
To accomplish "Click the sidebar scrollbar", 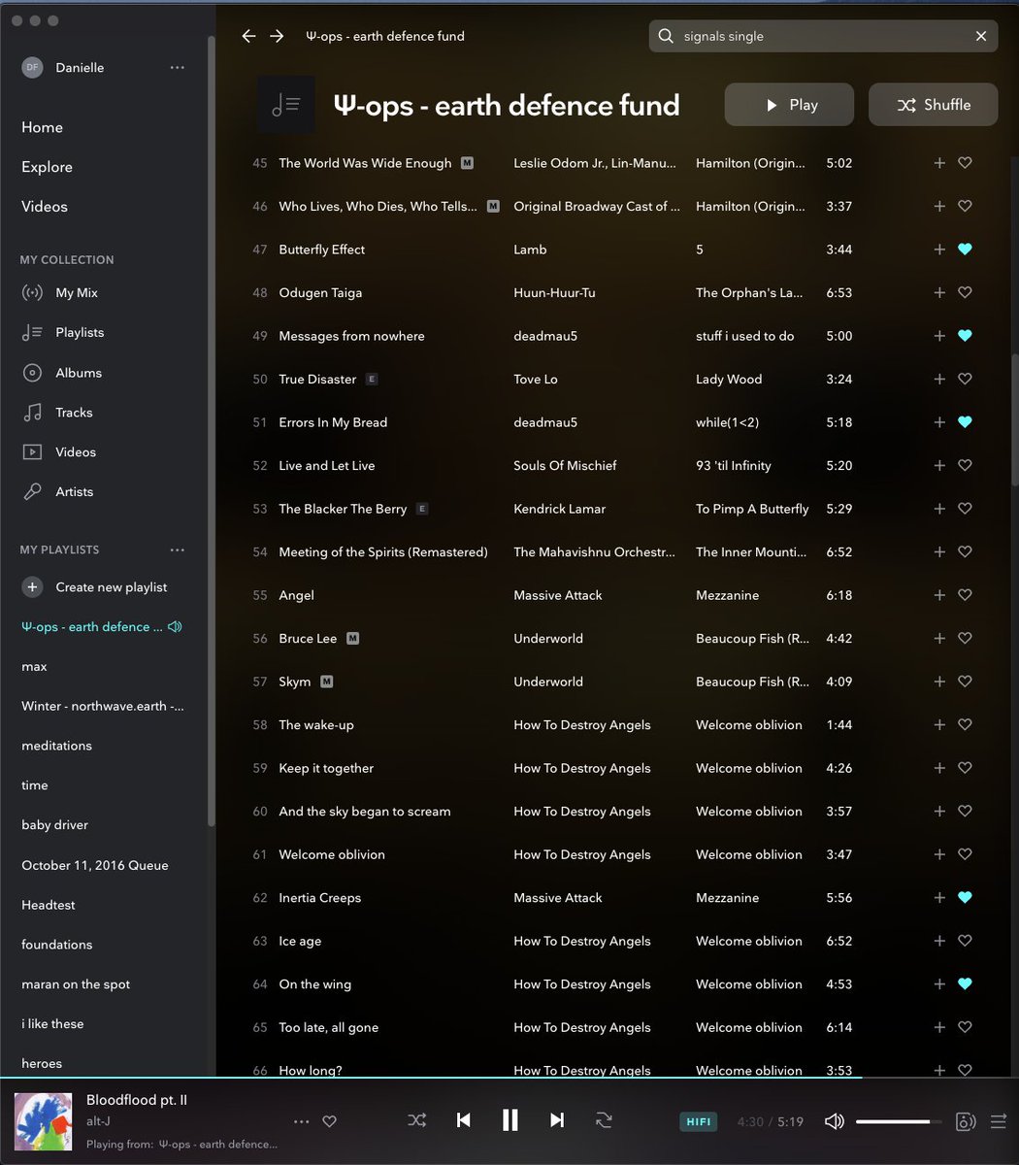I will (211, 432).
